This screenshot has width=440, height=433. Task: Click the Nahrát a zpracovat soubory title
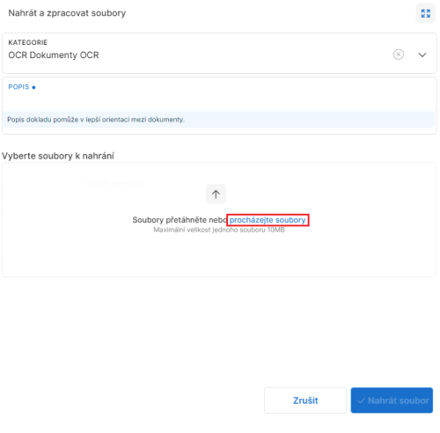click(x=67, y=13)
